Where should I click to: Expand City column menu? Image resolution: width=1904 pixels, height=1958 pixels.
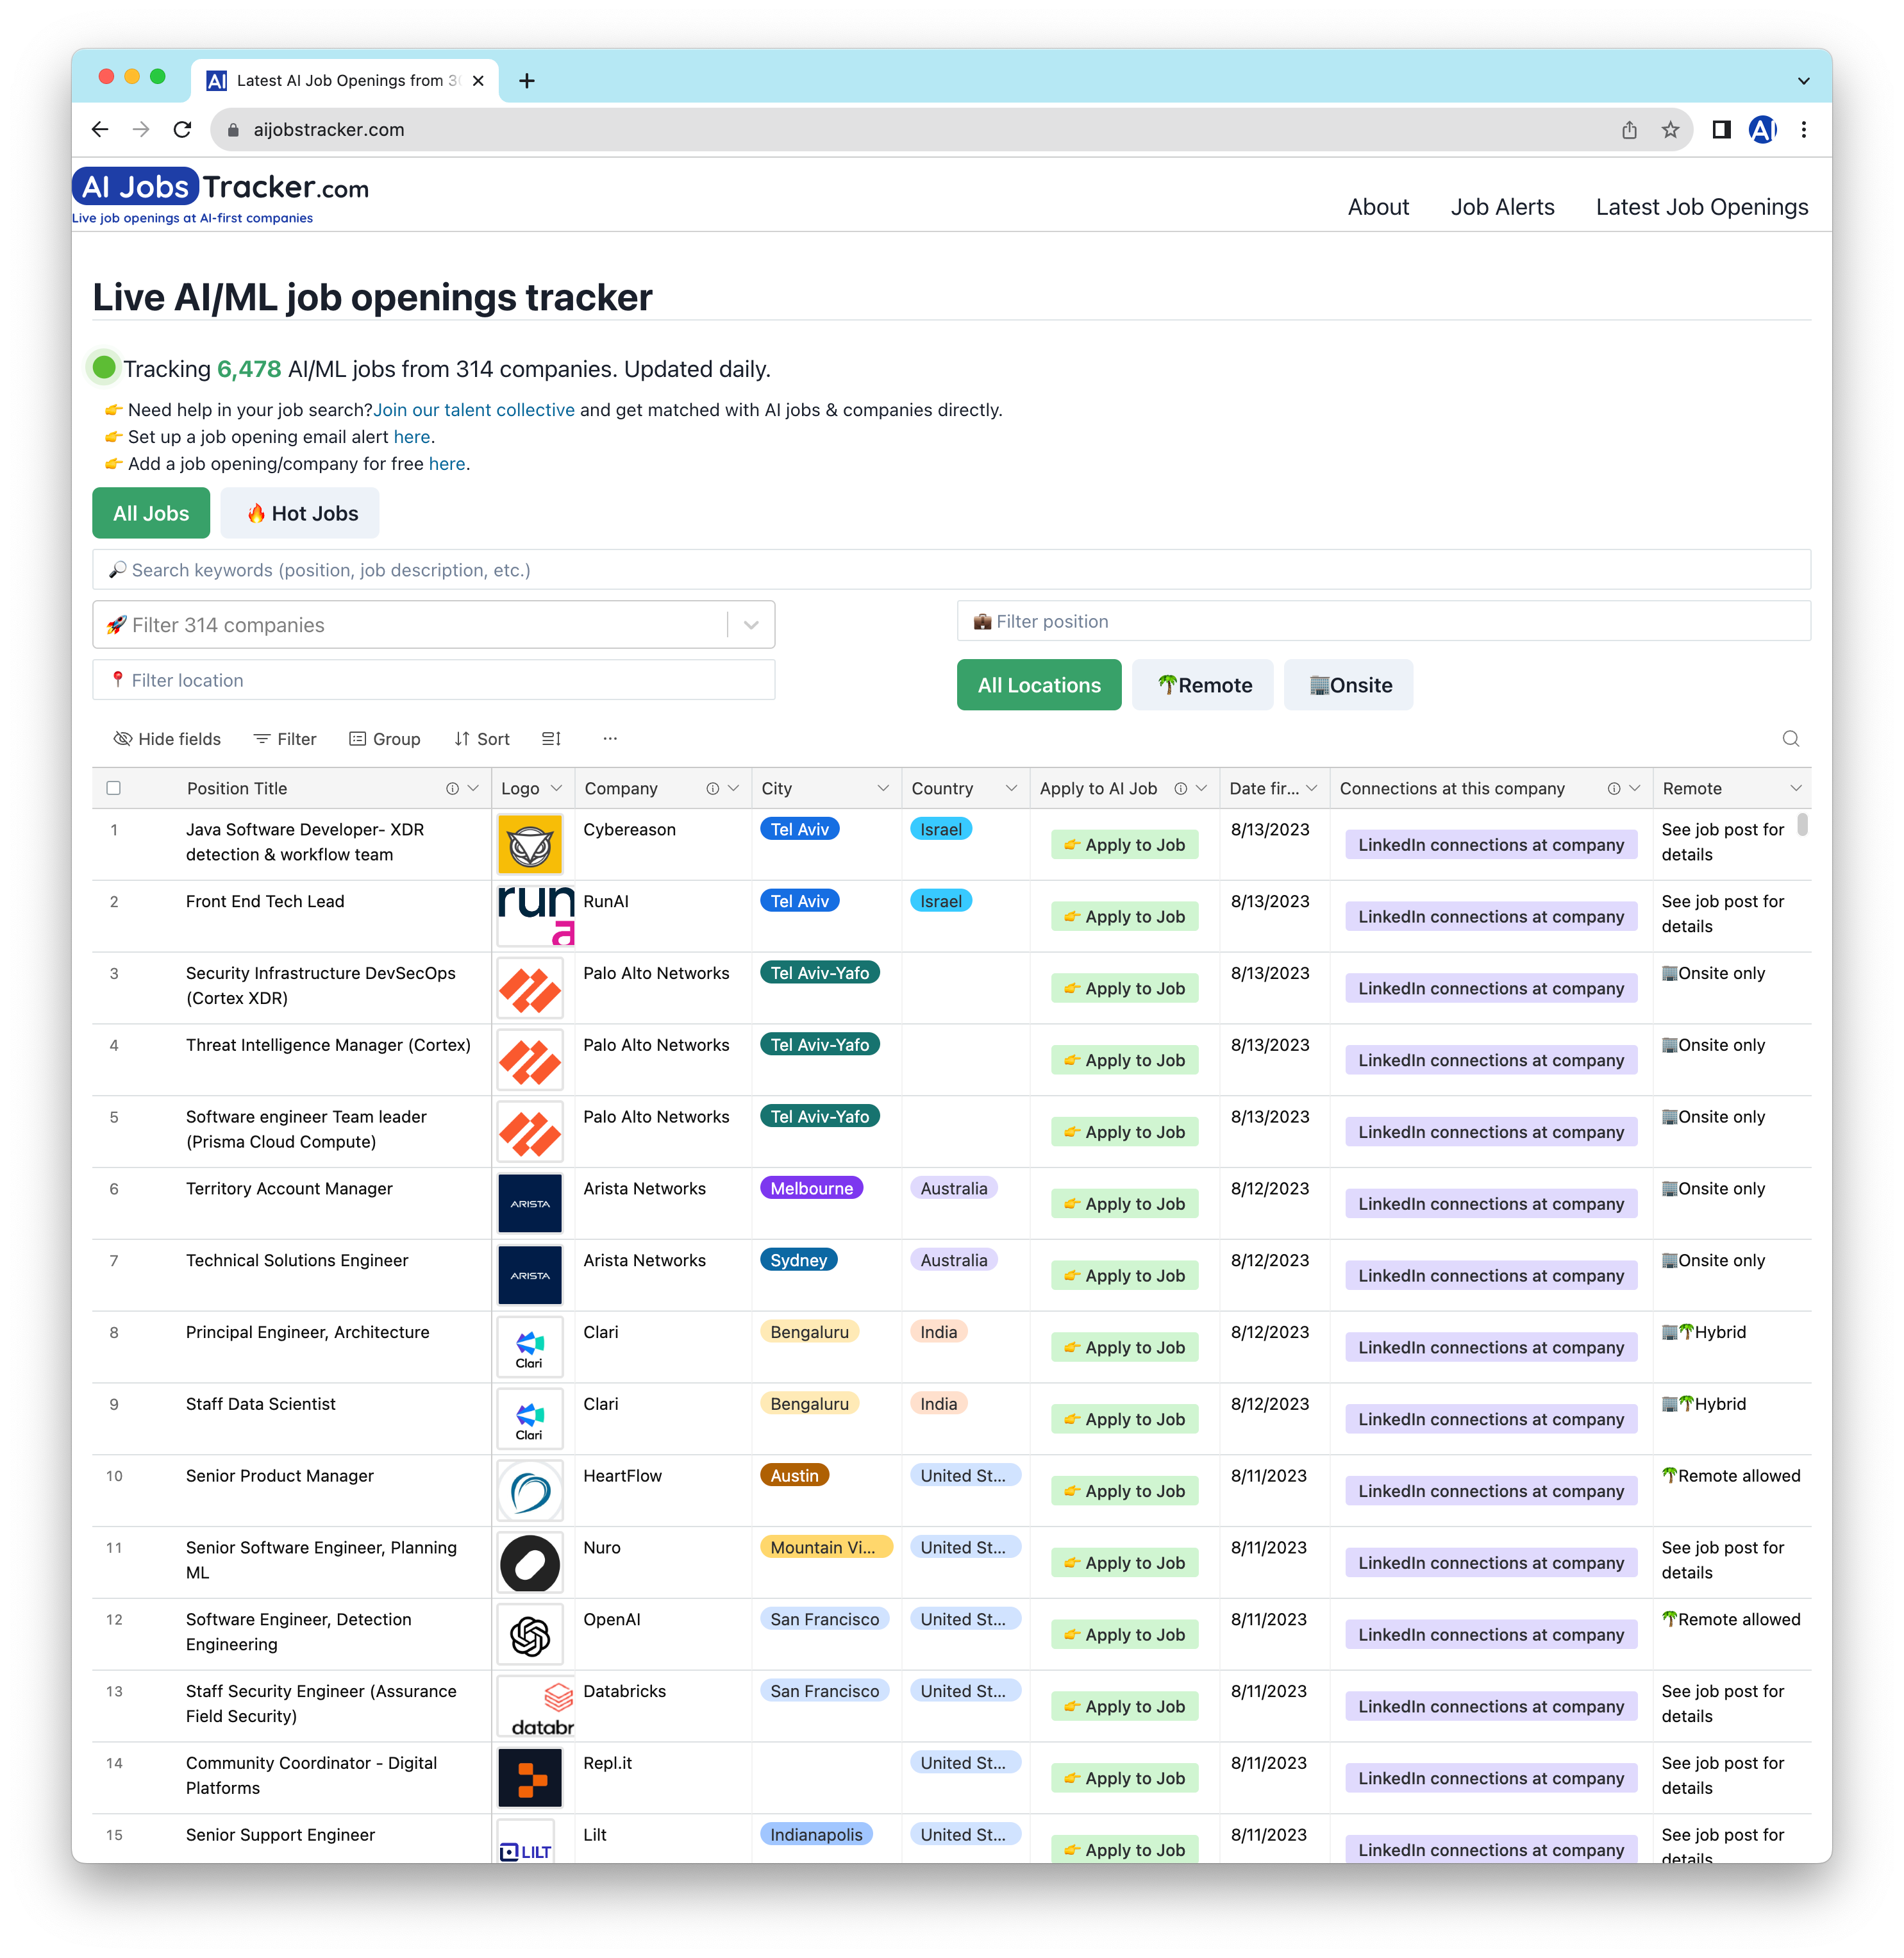pyautogui.click(x=882, y=788)
